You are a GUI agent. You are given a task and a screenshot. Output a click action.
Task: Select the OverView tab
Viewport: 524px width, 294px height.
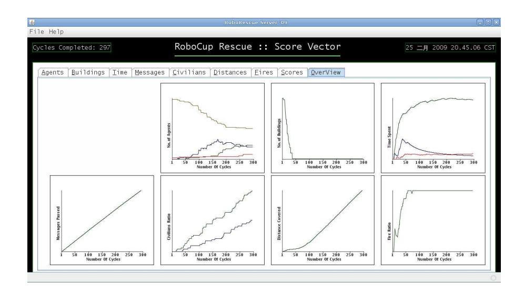[326, 72]
